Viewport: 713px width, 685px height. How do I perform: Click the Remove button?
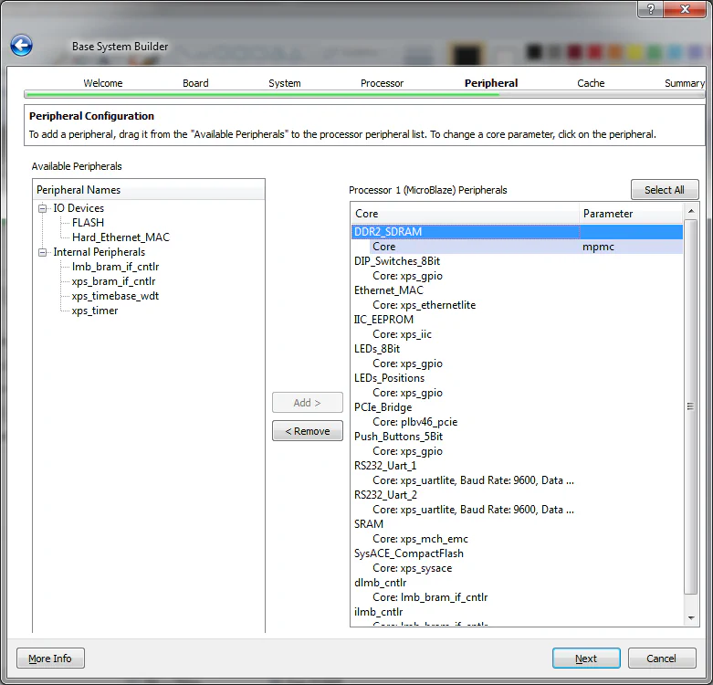[x=308, y=431]
